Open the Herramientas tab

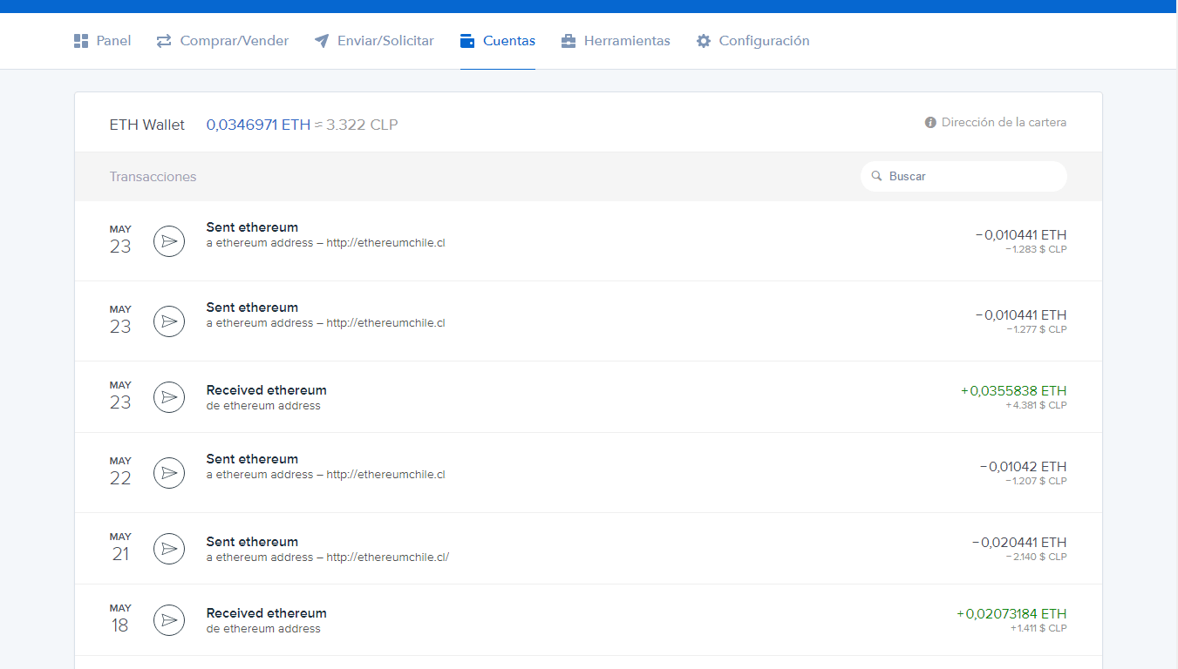coord(616,41)
